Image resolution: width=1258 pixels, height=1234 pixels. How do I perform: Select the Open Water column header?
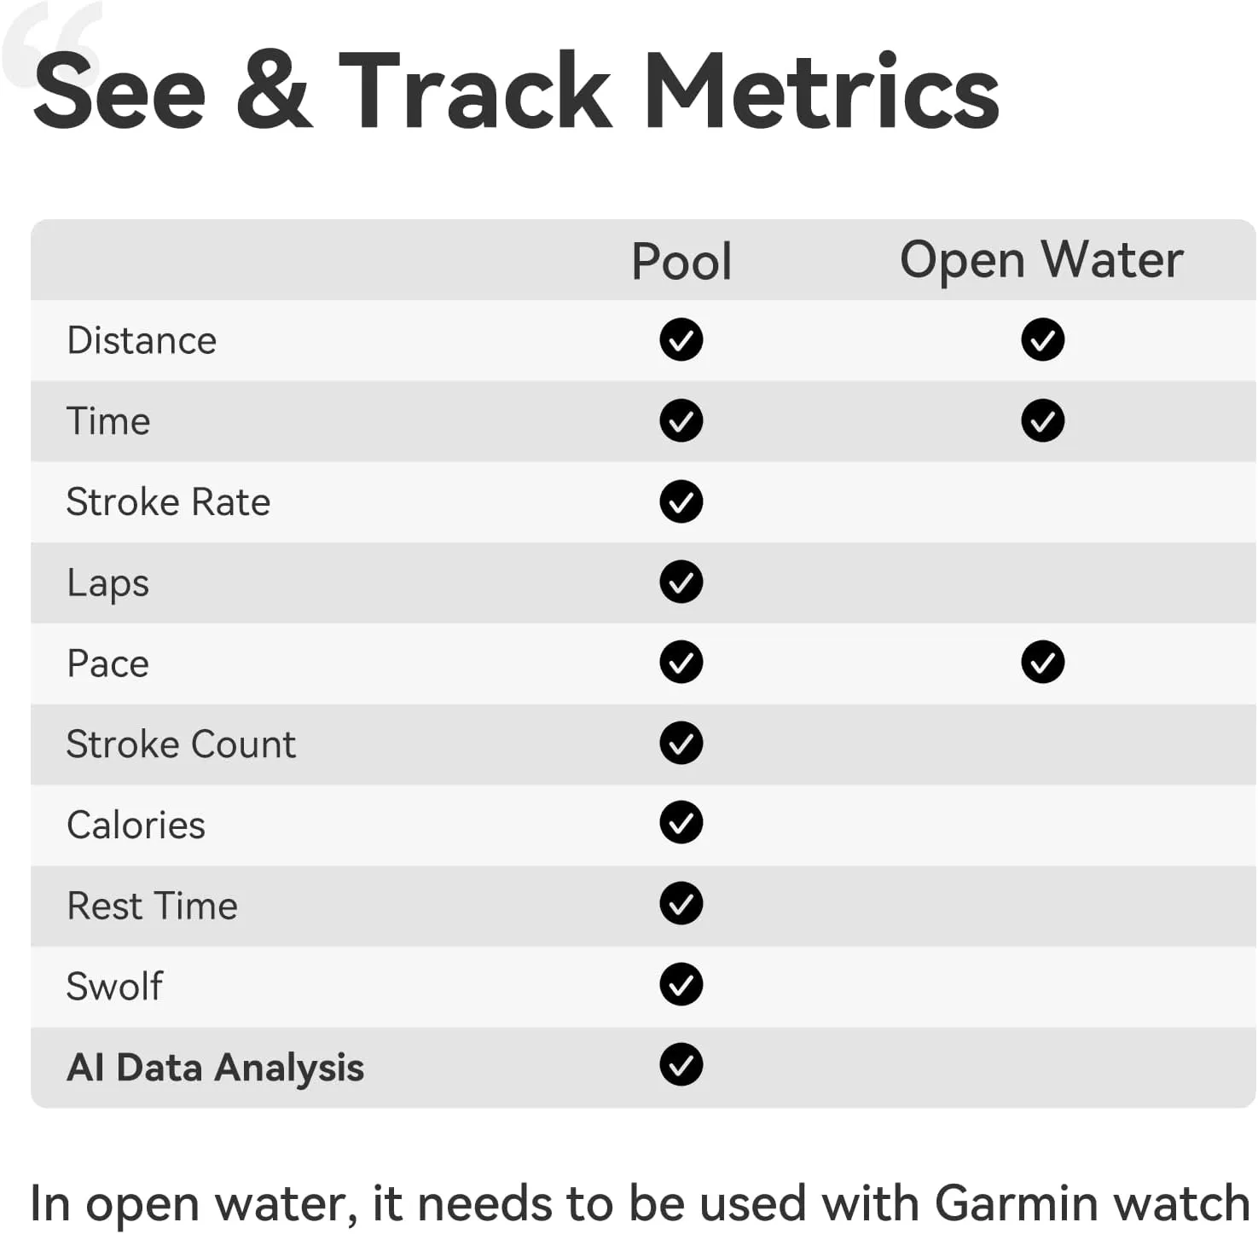[1041, 260]
